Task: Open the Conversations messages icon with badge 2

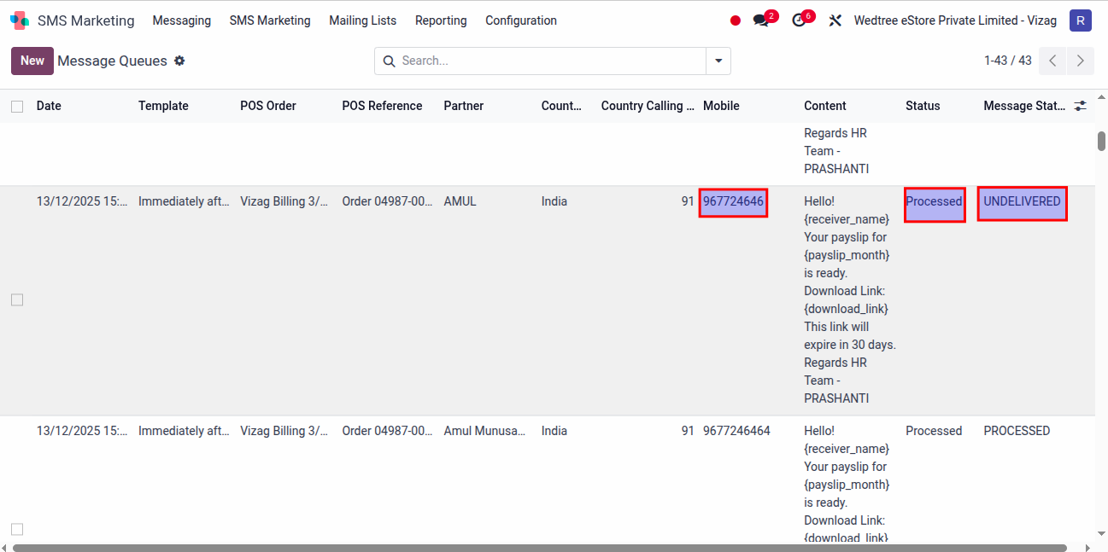Action: click(x=761, y=20)
